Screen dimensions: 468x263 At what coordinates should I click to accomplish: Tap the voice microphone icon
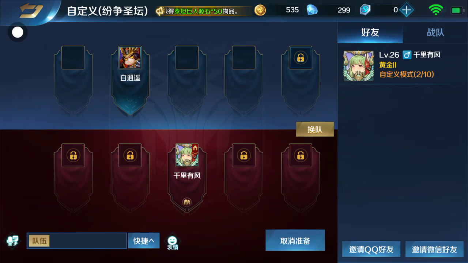13,240
